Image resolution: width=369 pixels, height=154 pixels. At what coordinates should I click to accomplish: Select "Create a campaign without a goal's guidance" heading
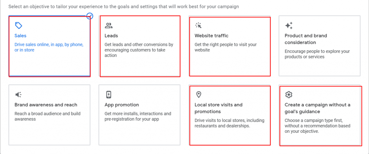(317, 108)
